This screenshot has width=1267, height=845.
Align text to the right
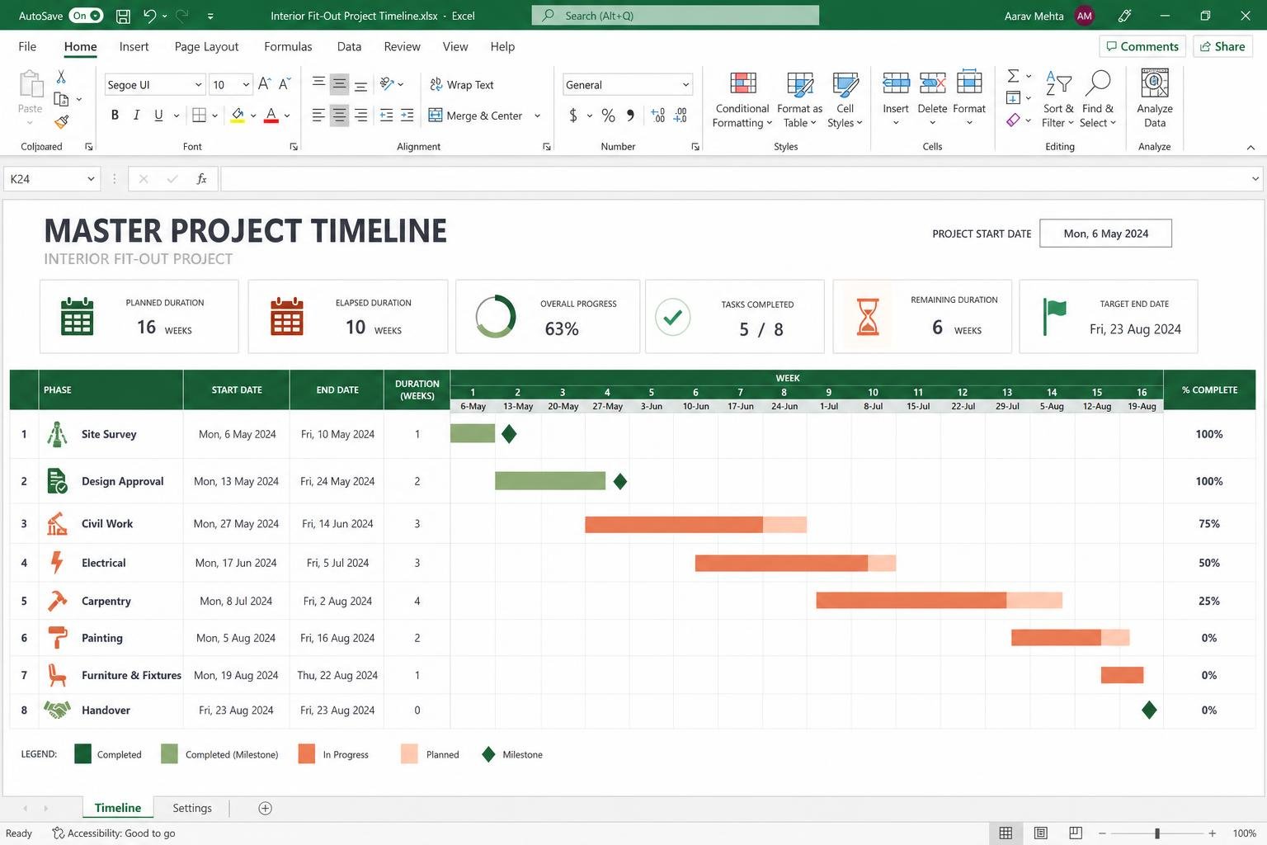click(x=360, y=116)
